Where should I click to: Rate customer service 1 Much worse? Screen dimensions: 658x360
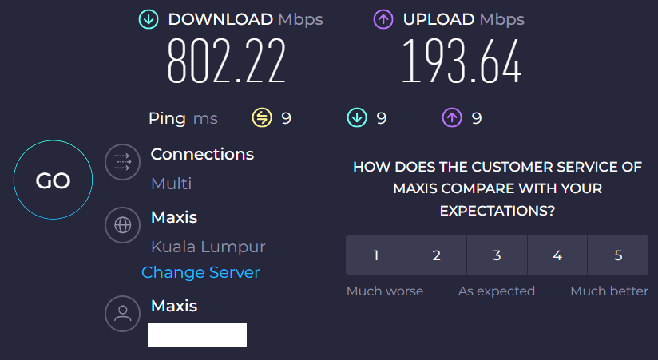pyautogui.click(x=376, y=255)
